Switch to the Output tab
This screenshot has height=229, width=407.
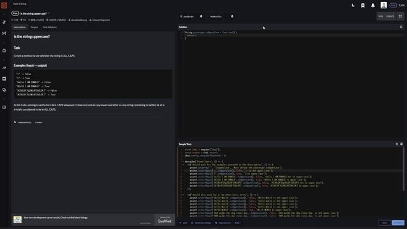pyautogui.click(x=34, y=27)
